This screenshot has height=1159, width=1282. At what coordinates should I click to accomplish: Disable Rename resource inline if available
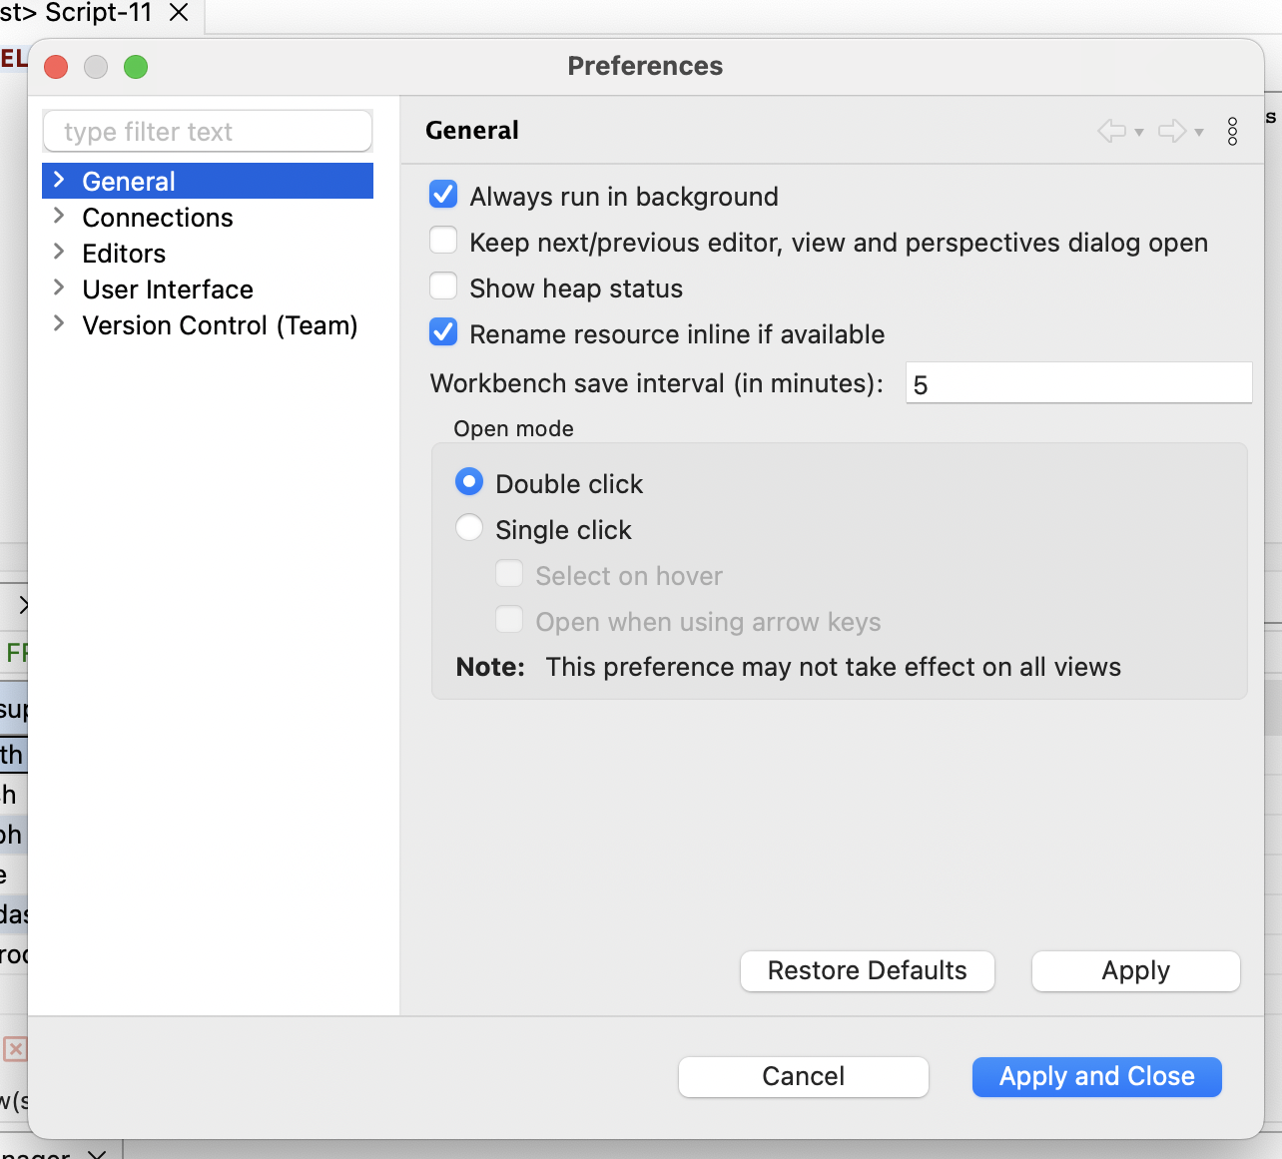[443, 333]
